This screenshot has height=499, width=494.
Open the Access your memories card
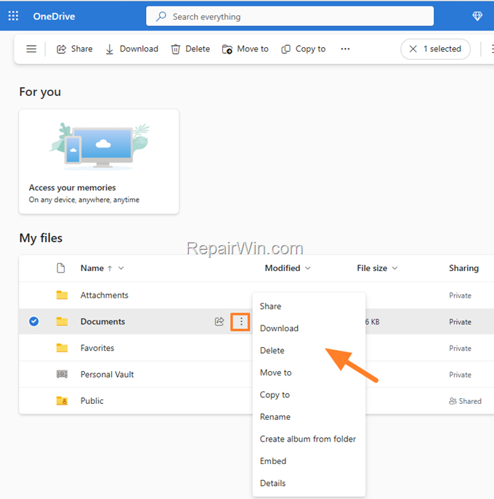tap(99, 162)
